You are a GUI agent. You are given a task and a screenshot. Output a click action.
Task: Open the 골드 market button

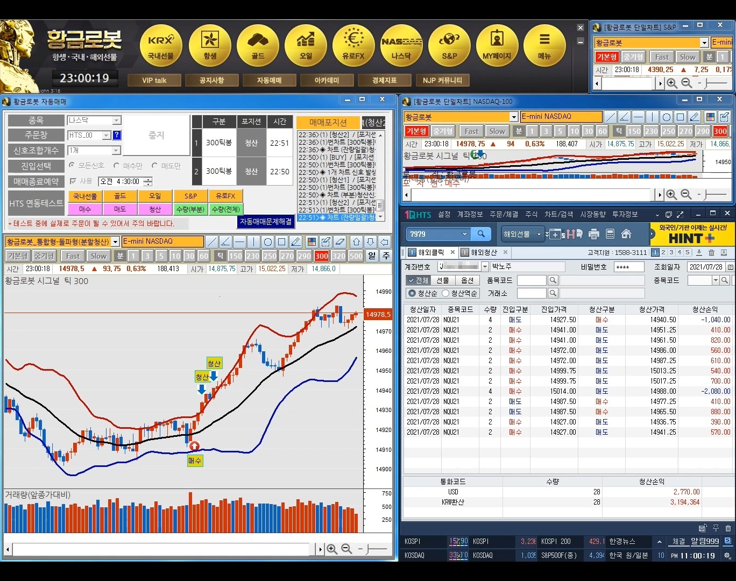pyautogui.click(x=258, y=46)
